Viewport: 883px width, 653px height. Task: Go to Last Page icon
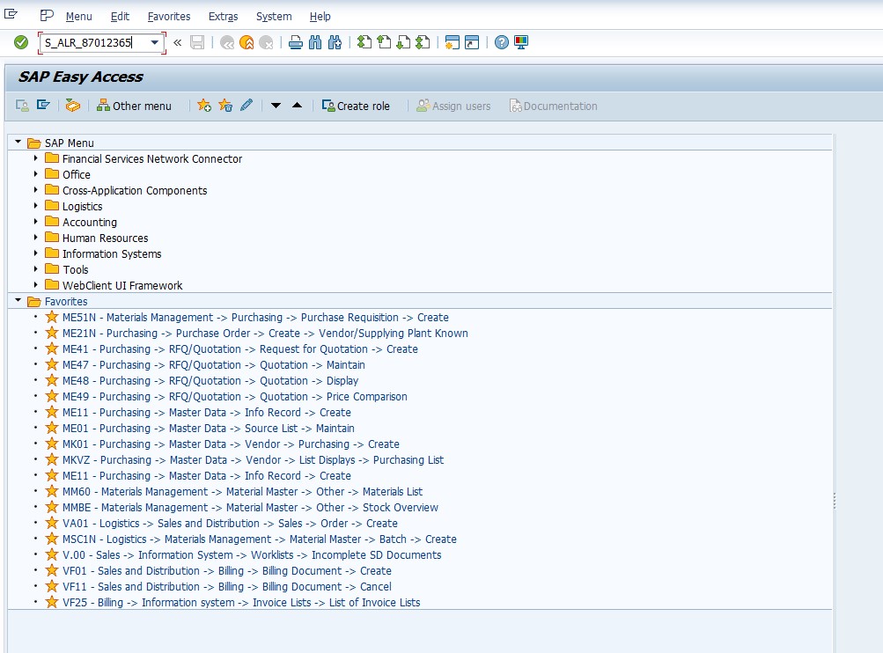coord(423,42)
